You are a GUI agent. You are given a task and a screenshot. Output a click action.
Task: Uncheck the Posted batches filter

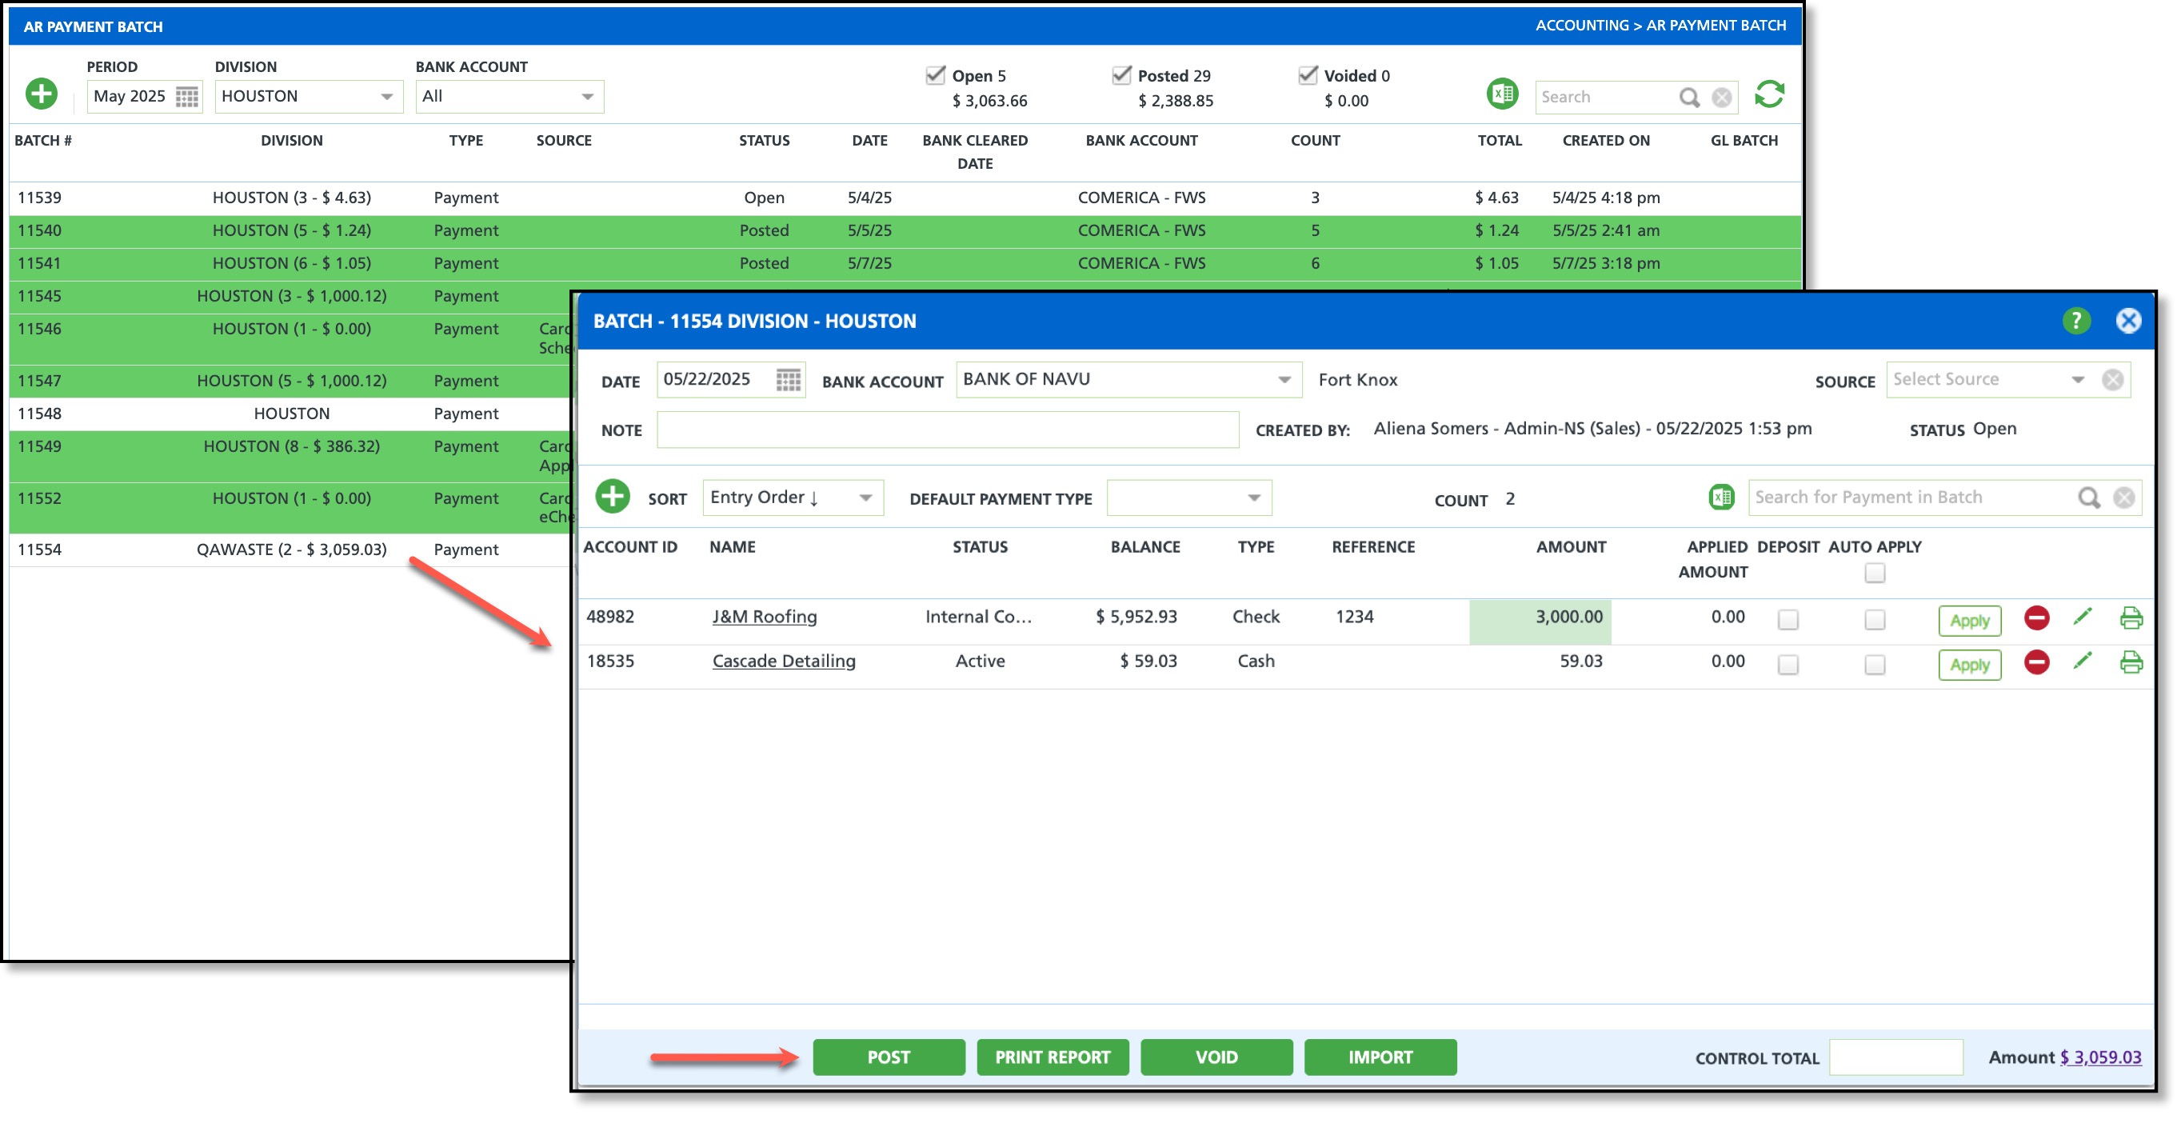click(x=1121, y=75)
